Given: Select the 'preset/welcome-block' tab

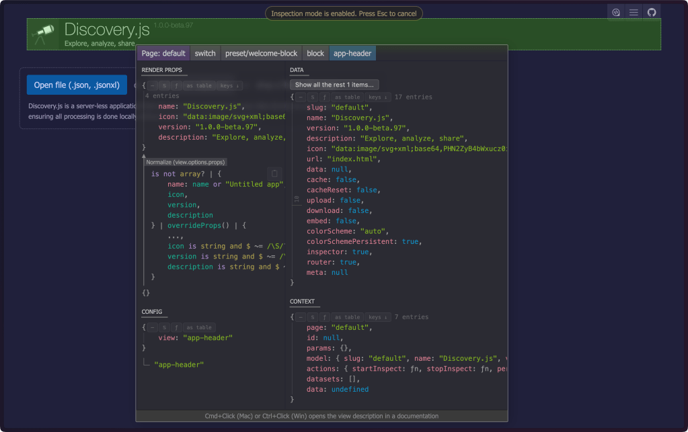Looking at the screenshot, I should point(261,54).
